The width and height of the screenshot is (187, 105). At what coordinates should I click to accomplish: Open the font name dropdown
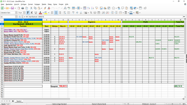pos(16,13)
